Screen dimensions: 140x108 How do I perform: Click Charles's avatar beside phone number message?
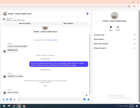(4, 76)
